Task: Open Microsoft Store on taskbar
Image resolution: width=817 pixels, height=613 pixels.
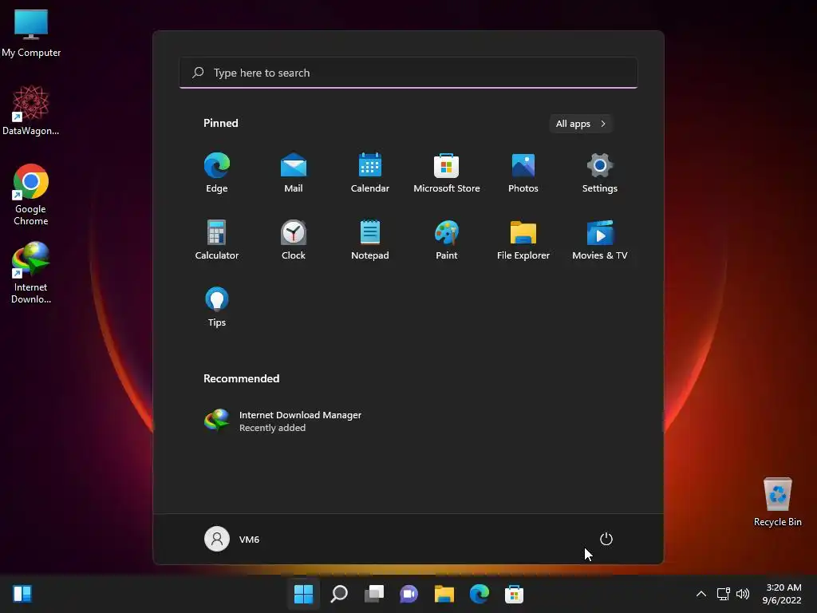Action: pyautogui.click(x=515, y=594)
